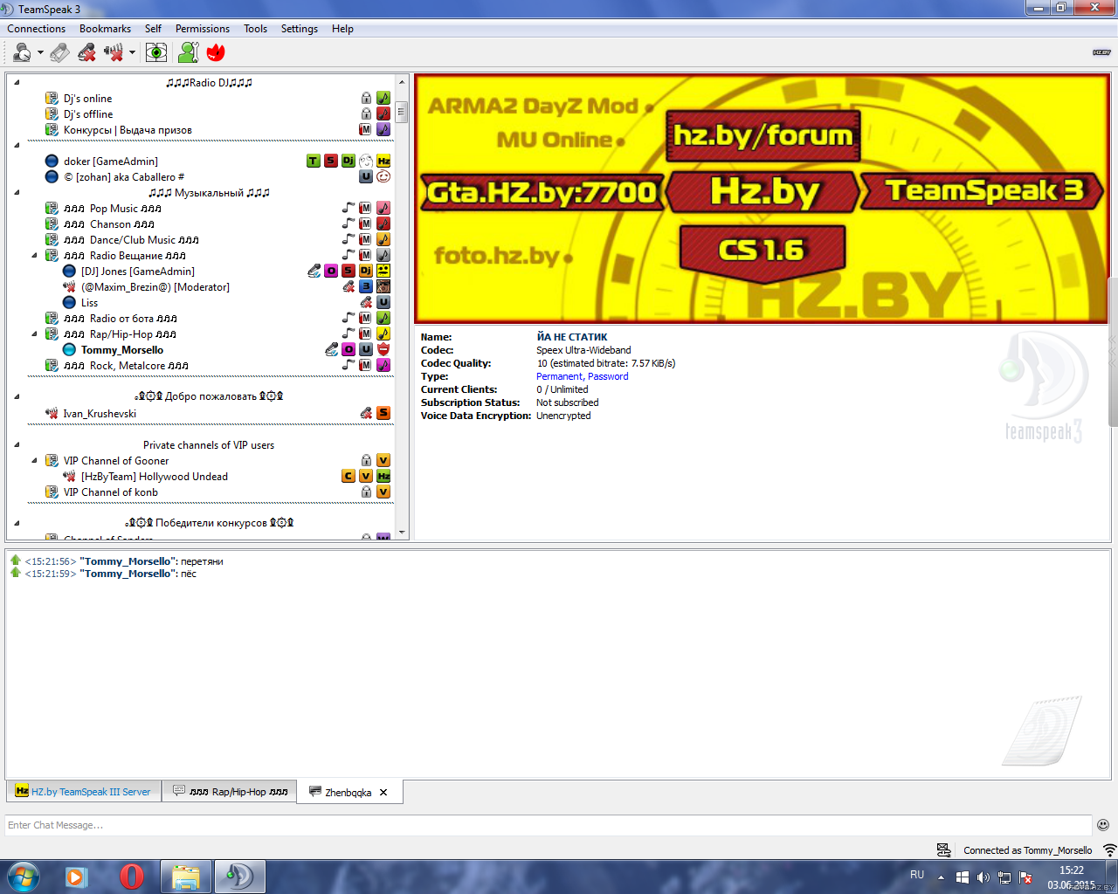This screenshot has width=1118, height=894.
Task: Click the Toggle Subscribe eraser toolbar icon
Action: (59, 52)
